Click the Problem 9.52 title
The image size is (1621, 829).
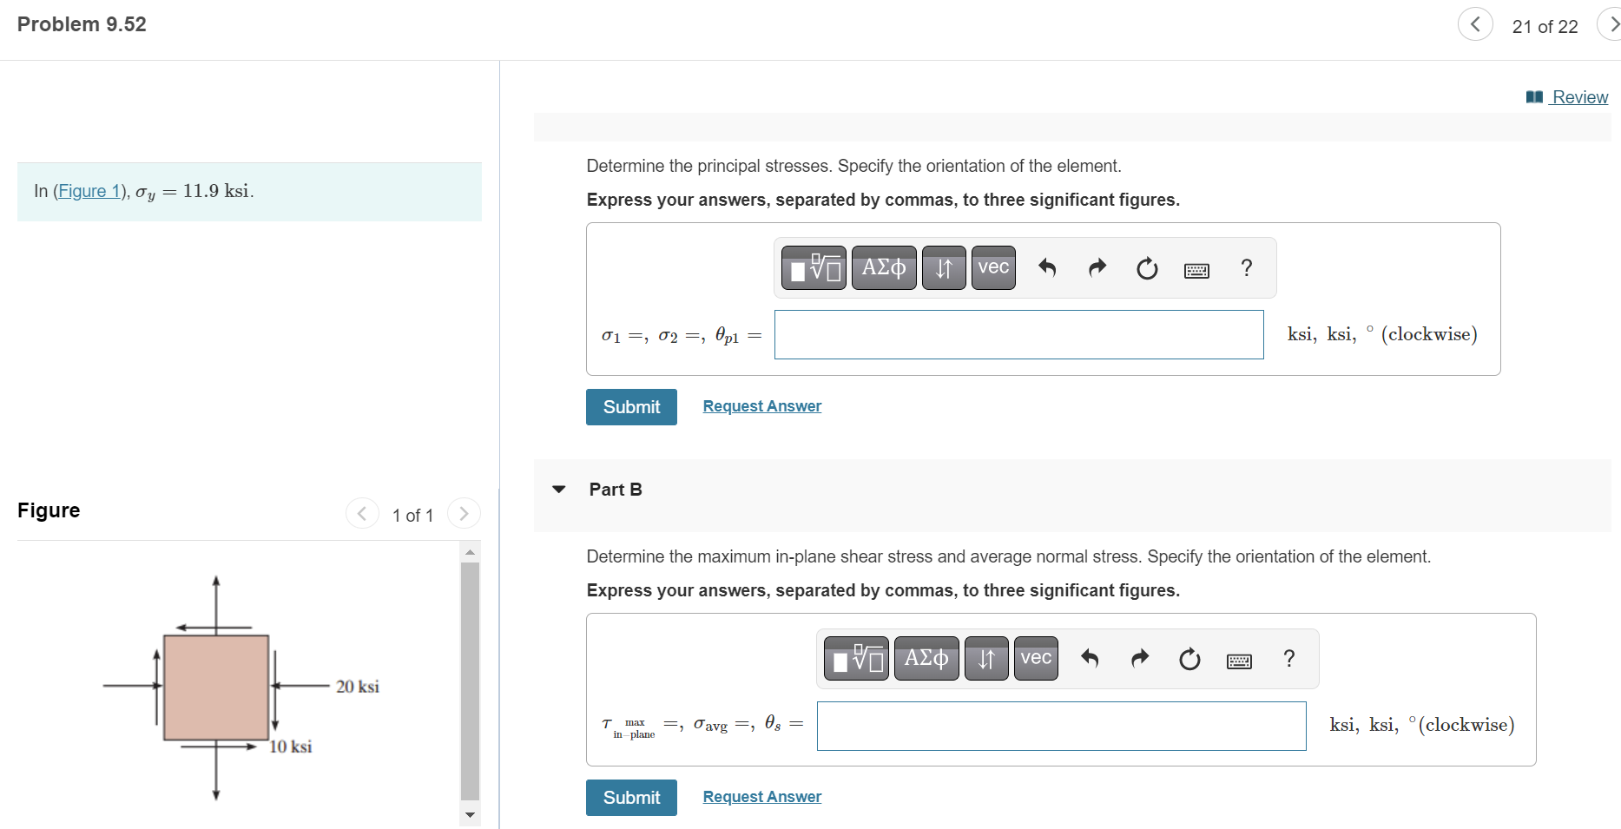(81, 23)
